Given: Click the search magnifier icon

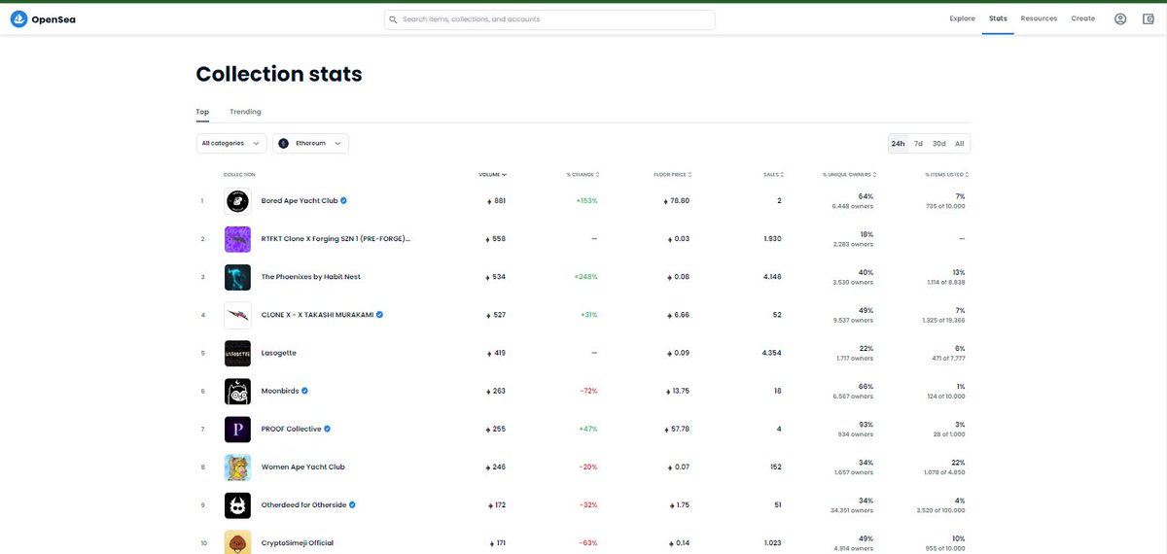Looking at the screenshot, I should pyautogui.click(x=393, y=19).
